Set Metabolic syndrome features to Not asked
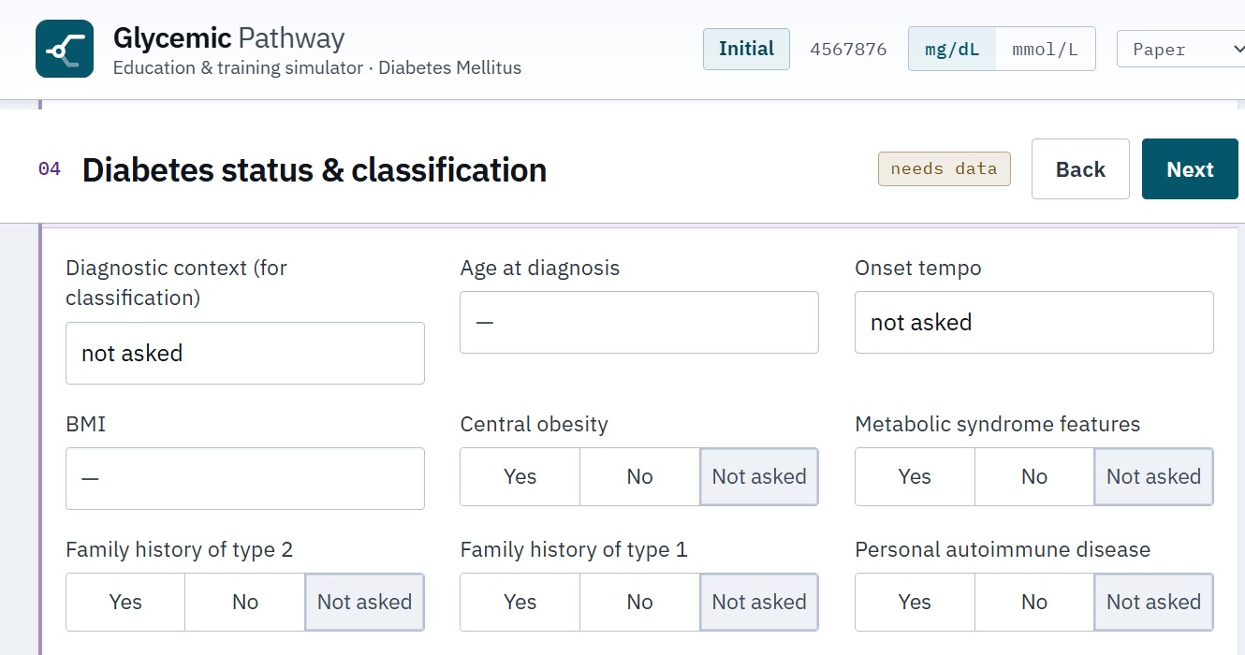 tap(1154, 477)
